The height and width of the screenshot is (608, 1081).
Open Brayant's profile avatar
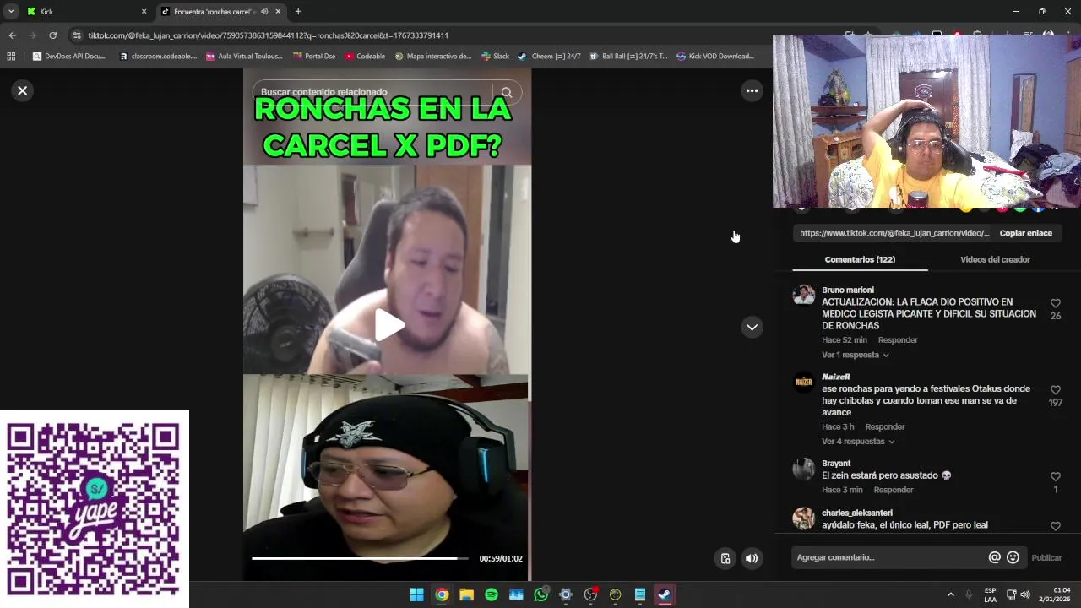(x=803, y=469)
